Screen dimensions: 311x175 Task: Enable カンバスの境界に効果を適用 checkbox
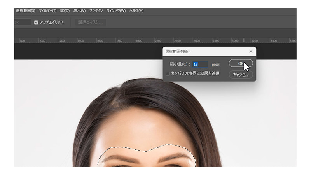168,73
